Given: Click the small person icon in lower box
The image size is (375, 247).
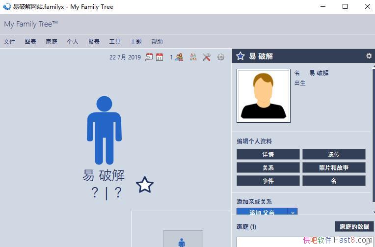Looking at the screenshot, I should click(182, 242).
